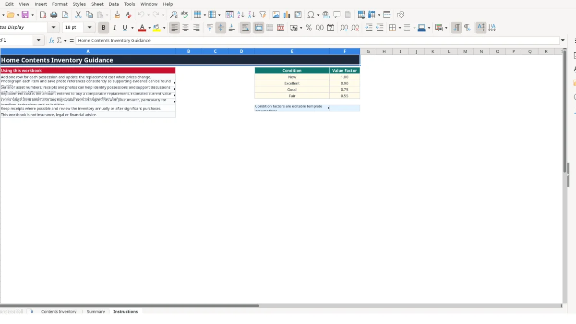Toggle Wrap Text
This screenshot has width=576, height=324.
click(245, 28)
